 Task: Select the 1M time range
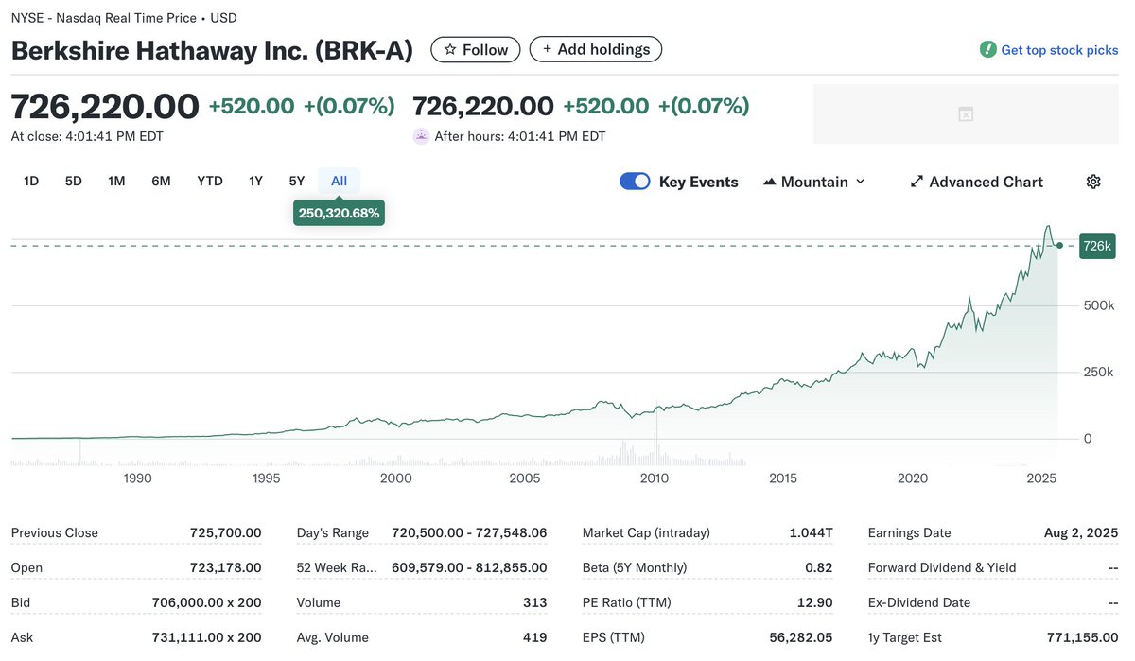[x=116, y=181]
